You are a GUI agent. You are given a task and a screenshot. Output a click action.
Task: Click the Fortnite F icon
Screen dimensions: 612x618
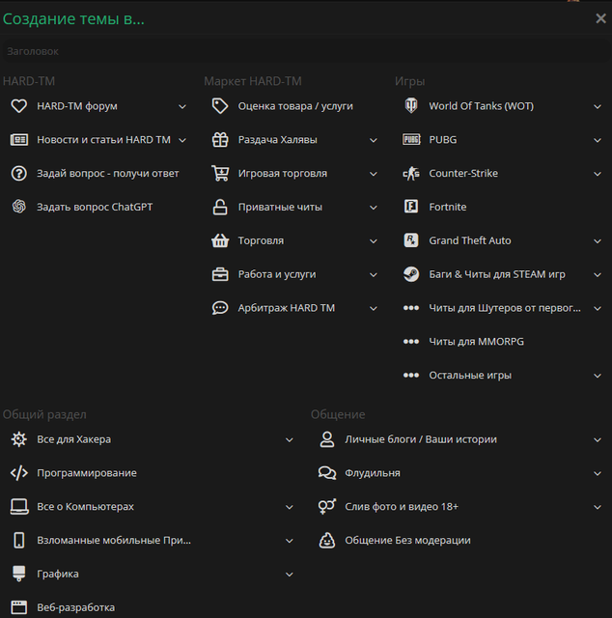point(411,207)
